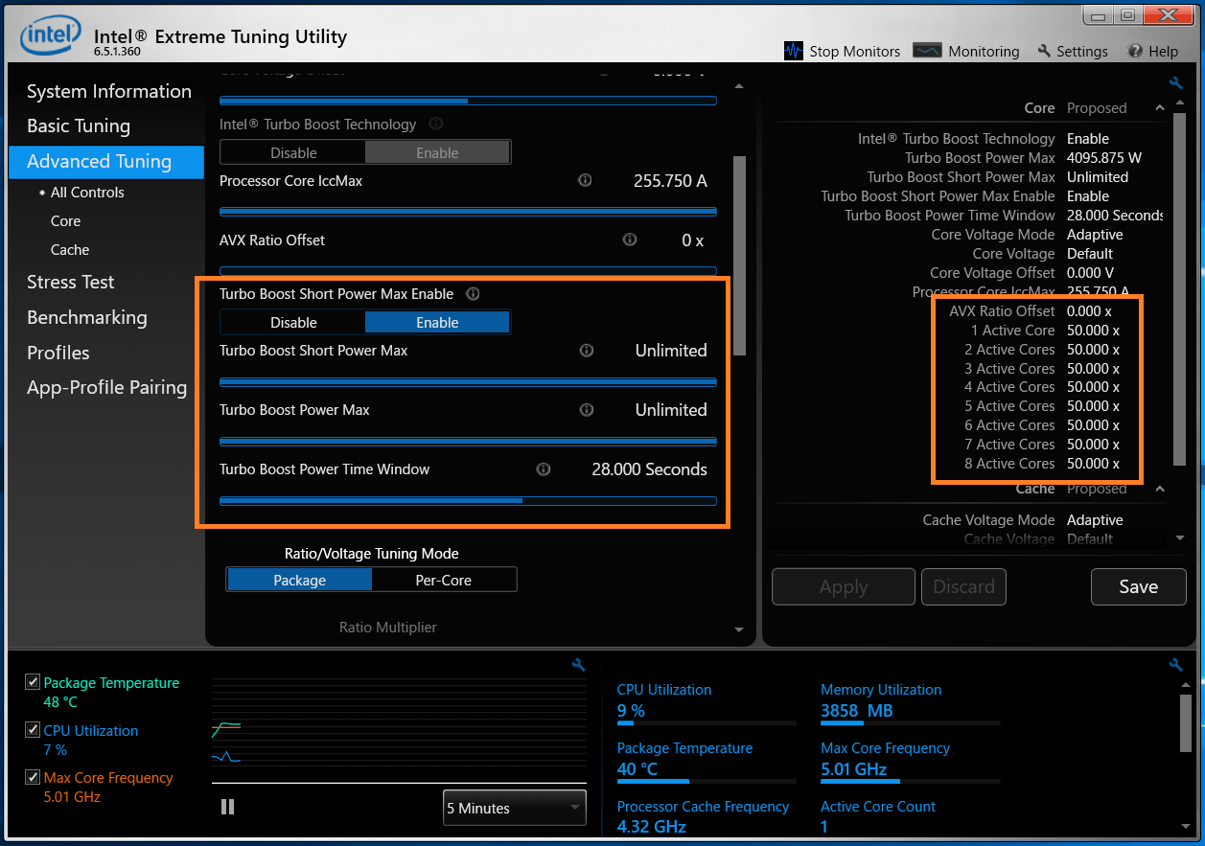The height and width of the screenshot is (846, 1205).
Task: Click the Discard button
Action: point(964,586)
